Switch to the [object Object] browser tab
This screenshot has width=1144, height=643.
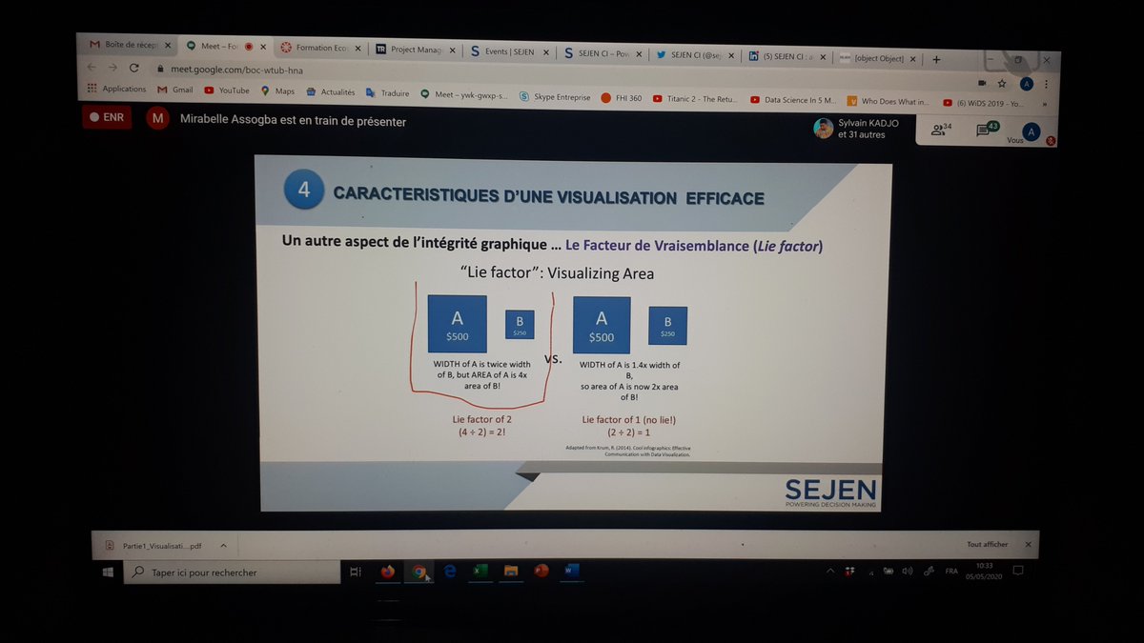(x=878, y=58)
